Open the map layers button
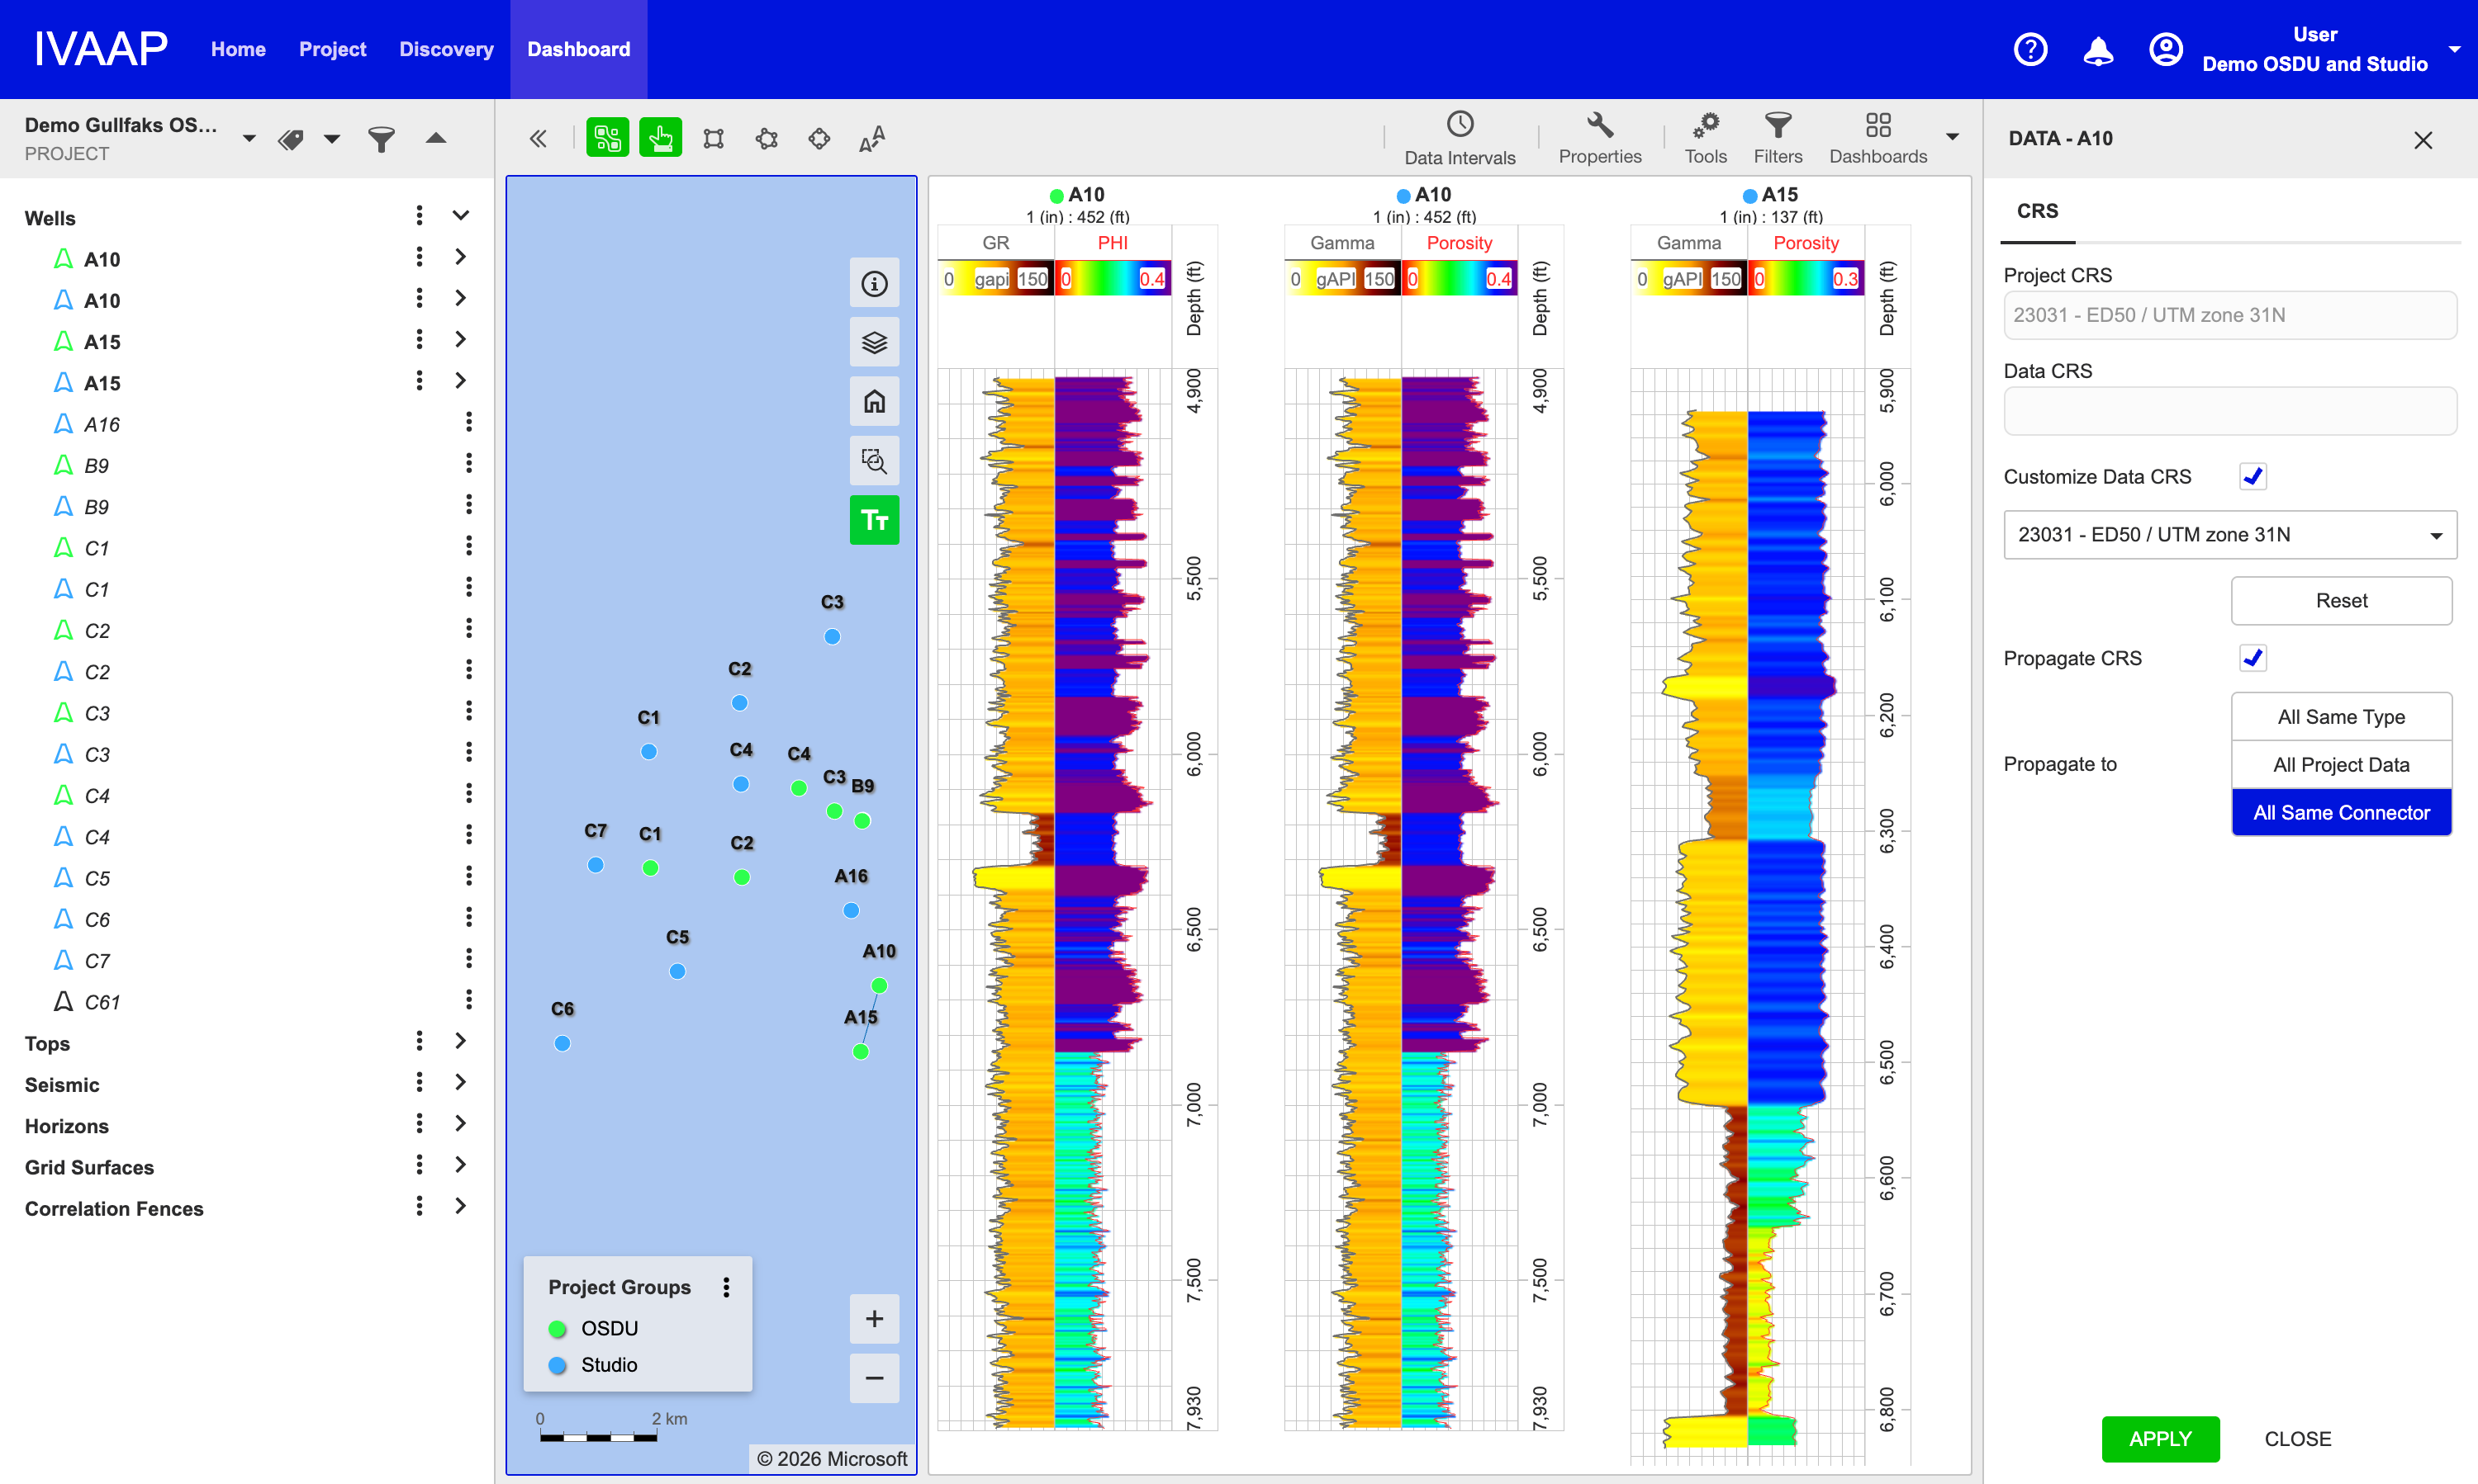 pyautogui.click(x=875, y=343)
